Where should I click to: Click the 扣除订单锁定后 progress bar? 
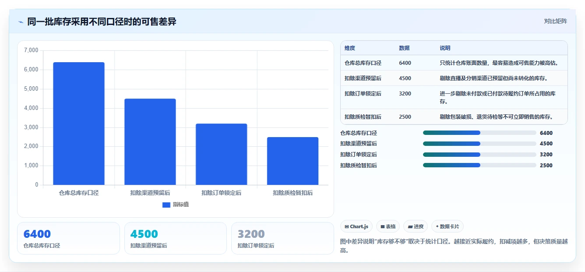click(479, 155)
